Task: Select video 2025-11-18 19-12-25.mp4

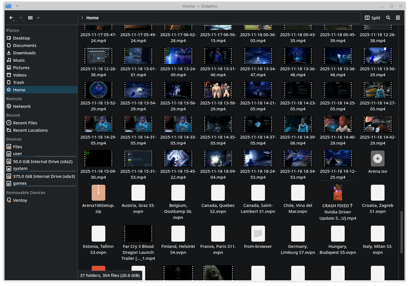Action: 338,165
